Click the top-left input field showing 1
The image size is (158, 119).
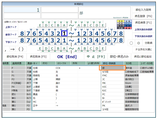click(22, 10)
